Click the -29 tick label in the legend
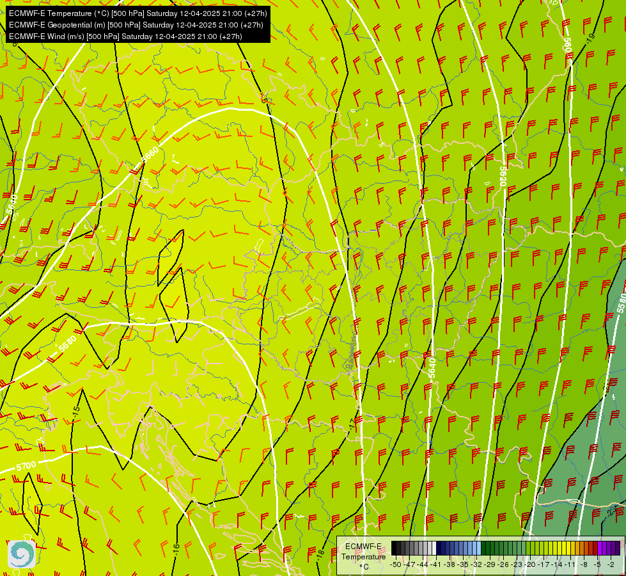The image size is (626, 576). tap(490, 564)
